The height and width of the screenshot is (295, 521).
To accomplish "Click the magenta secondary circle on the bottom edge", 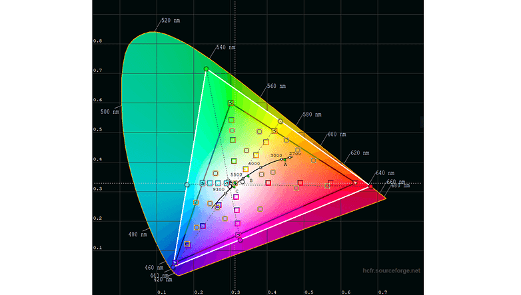I will [239, 234].
